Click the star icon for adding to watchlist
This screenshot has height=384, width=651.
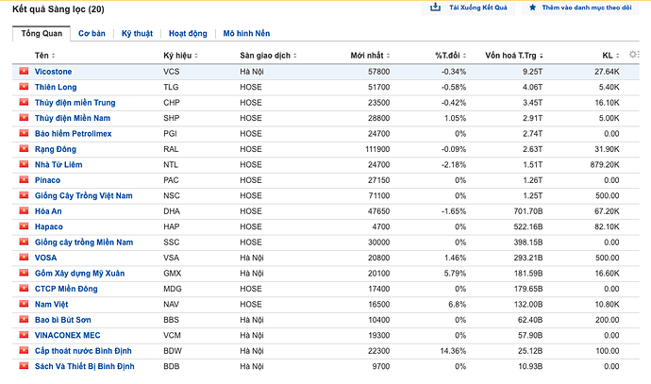532,8
